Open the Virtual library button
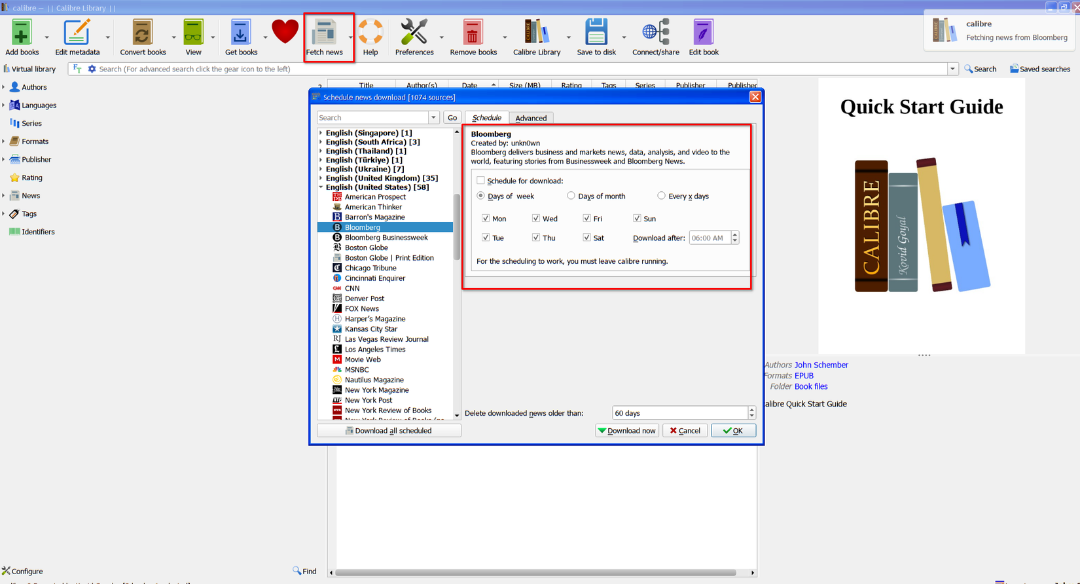 [29, 69]
